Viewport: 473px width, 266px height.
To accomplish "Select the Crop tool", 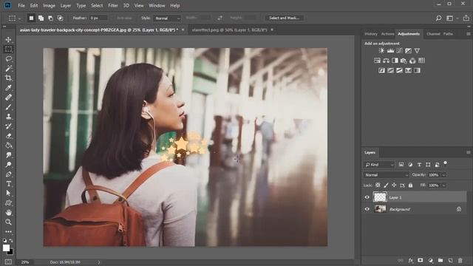I will pyautogui.click(x=8, y=78).
